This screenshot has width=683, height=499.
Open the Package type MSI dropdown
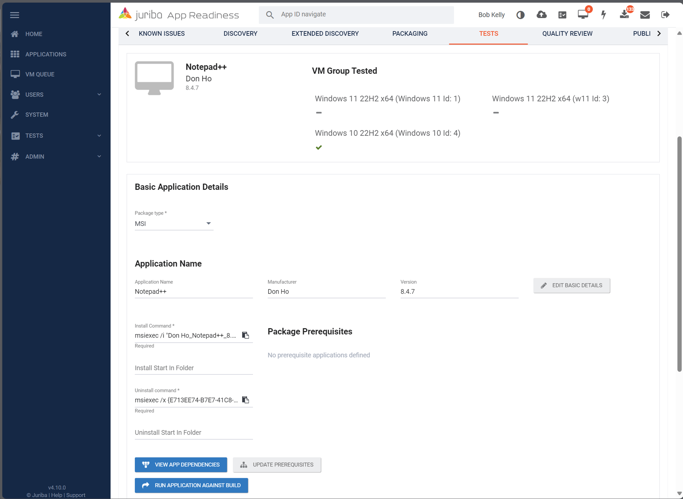pyautogui.click(x=174, y=224)
